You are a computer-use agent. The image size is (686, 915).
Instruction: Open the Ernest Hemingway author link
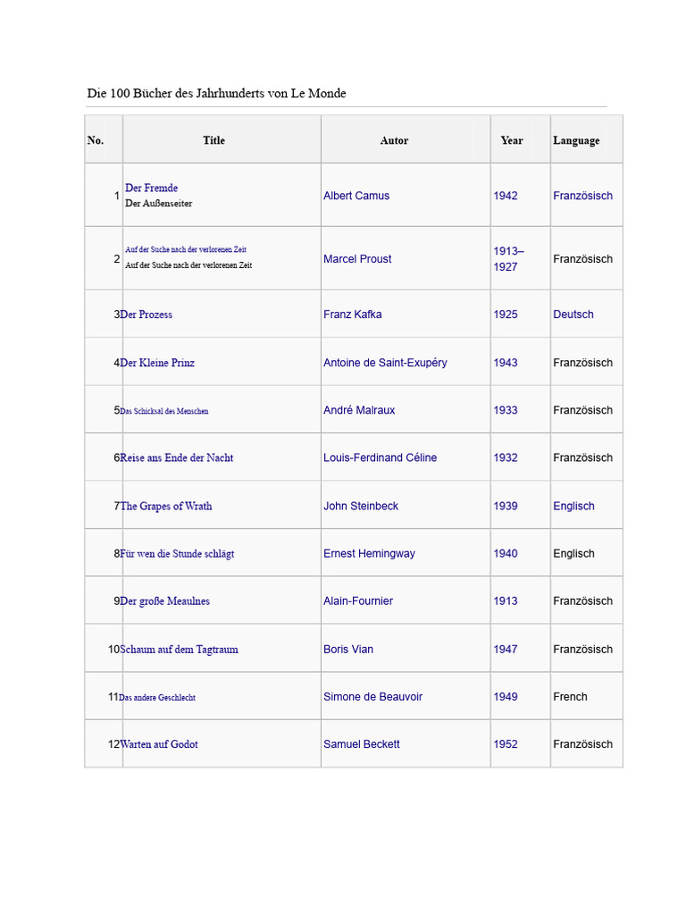point(369,553)
